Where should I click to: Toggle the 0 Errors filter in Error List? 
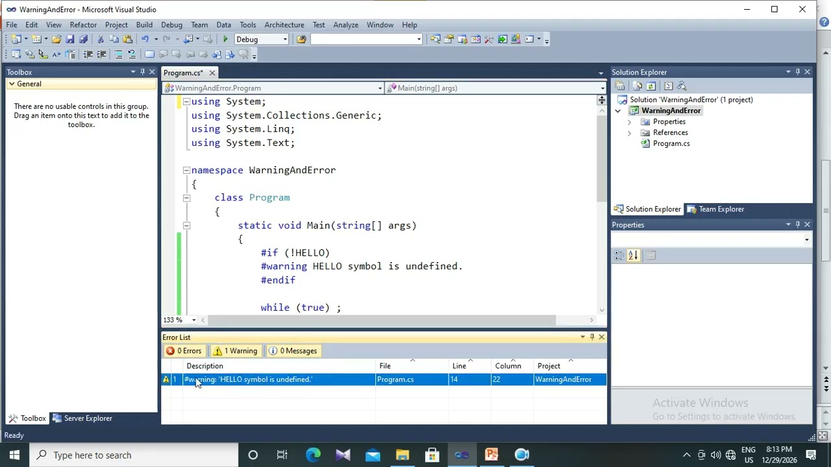(x=184, y=351)
